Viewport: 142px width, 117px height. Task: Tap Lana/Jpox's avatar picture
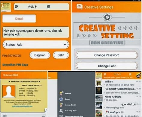99,113
